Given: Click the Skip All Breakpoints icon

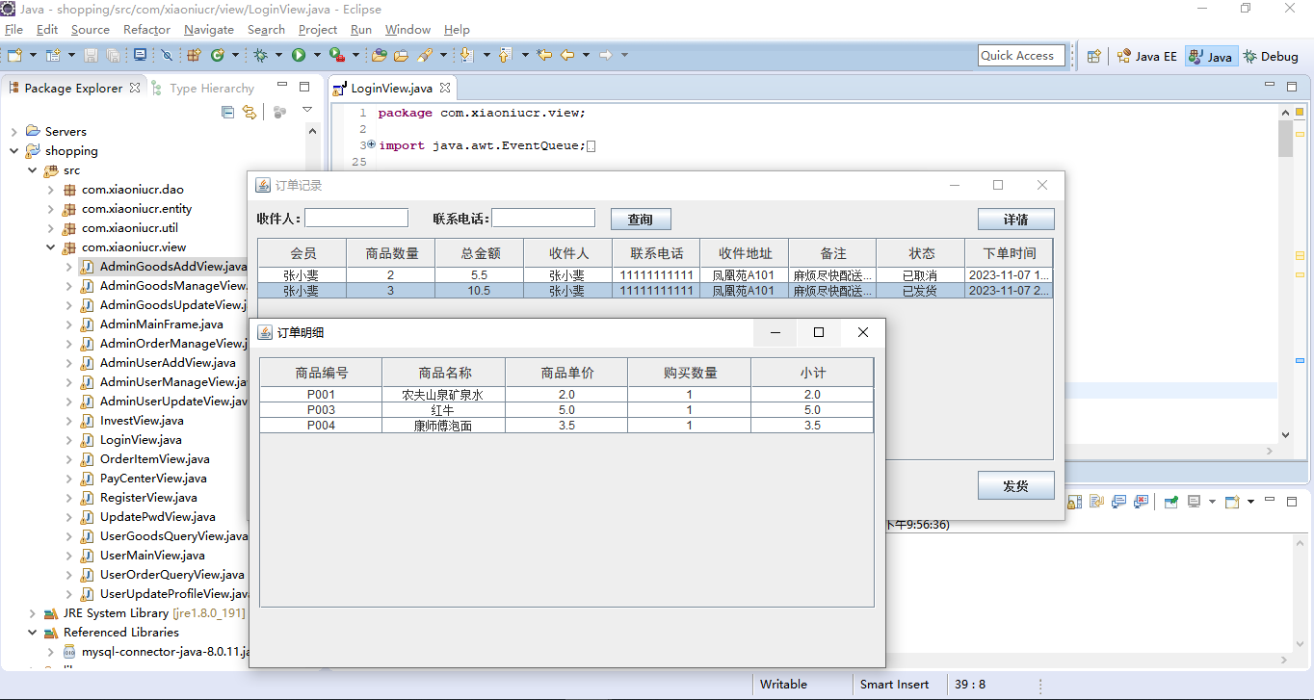Looking at the screenshot, I should coord(167,55).
